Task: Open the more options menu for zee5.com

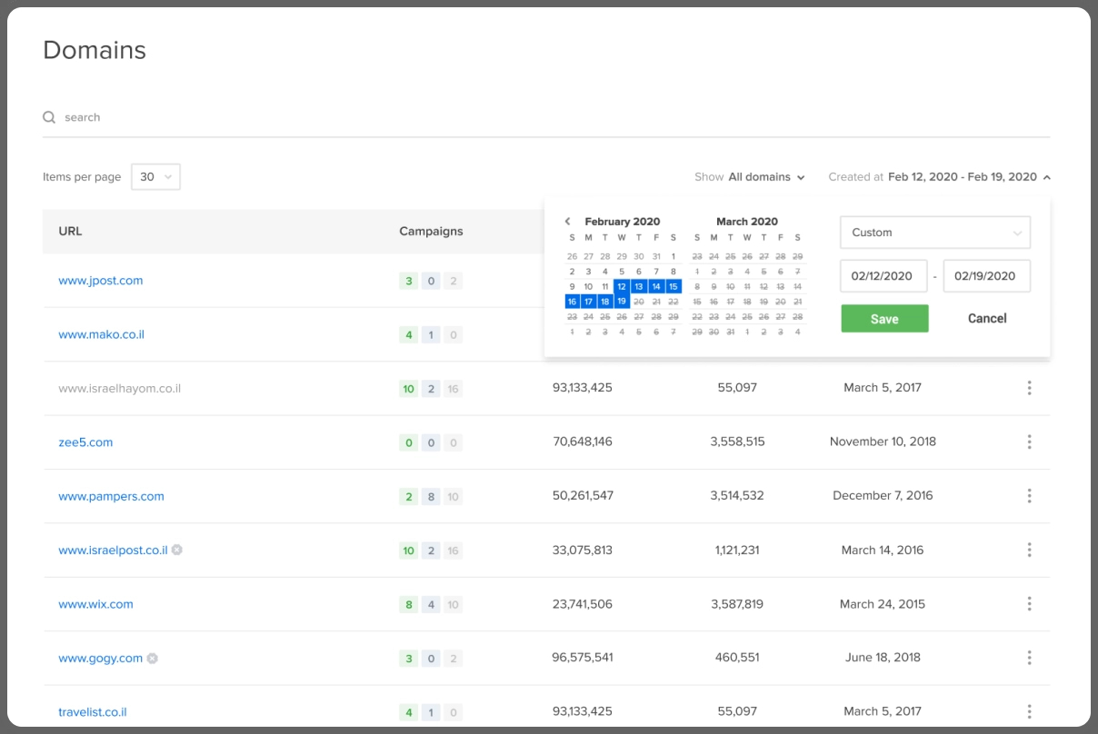Action: point(1029,441)
